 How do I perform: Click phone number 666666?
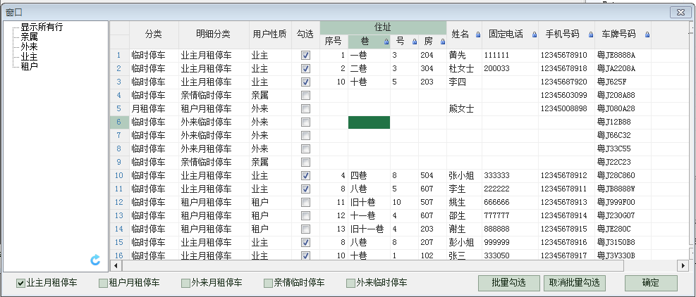coord(496,202)
